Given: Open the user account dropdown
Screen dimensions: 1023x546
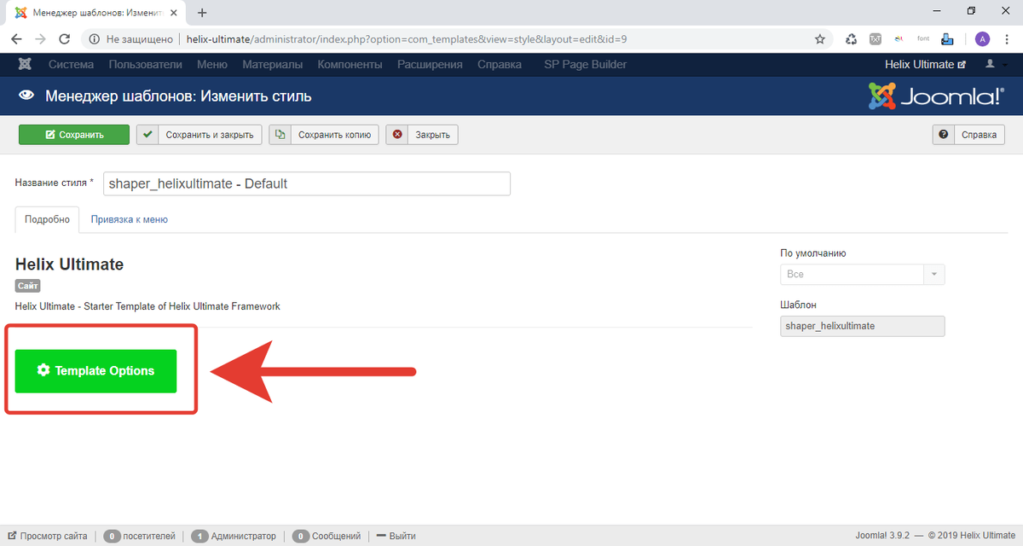Looking at the screenshot, I should (994, 65).
